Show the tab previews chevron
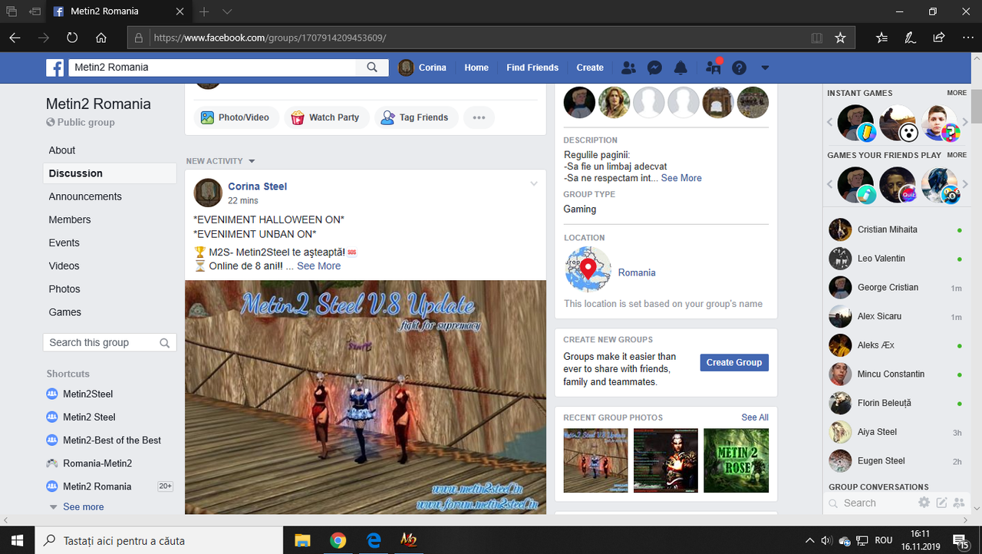This screenshot has width=982, height=554. tap(227, 12)
